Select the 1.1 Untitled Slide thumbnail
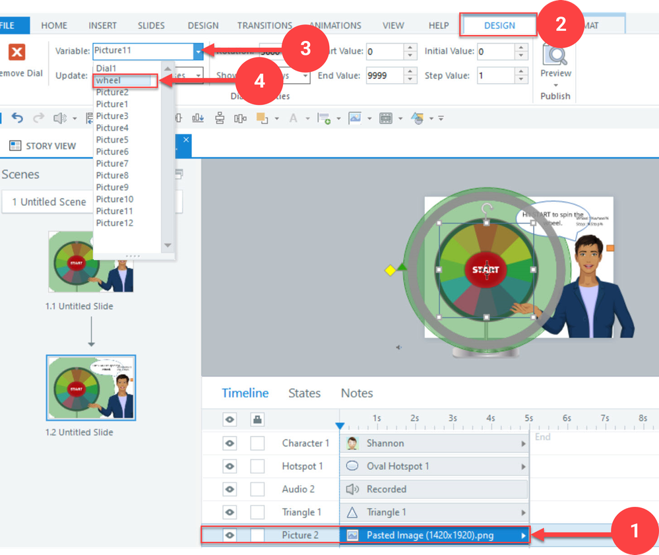This screenshot has width=659, height=555. pyautogui.click(x=91, y=262)
